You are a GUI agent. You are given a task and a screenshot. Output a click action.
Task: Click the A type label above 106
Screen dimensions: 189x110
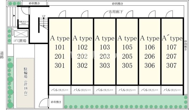pos(150,39)
